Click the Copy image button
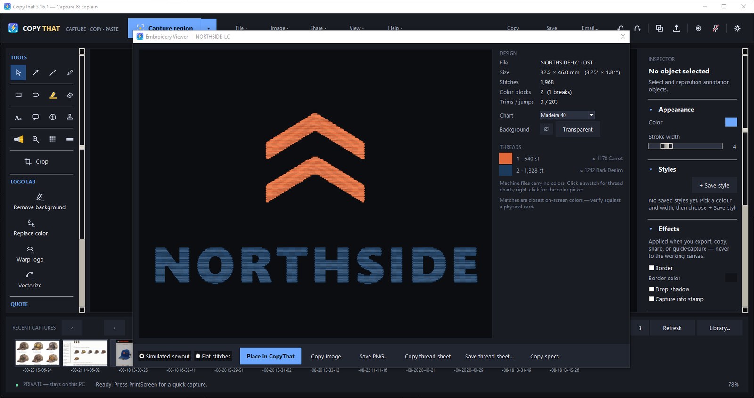This screenshot has width=754, height=398. 326,356
